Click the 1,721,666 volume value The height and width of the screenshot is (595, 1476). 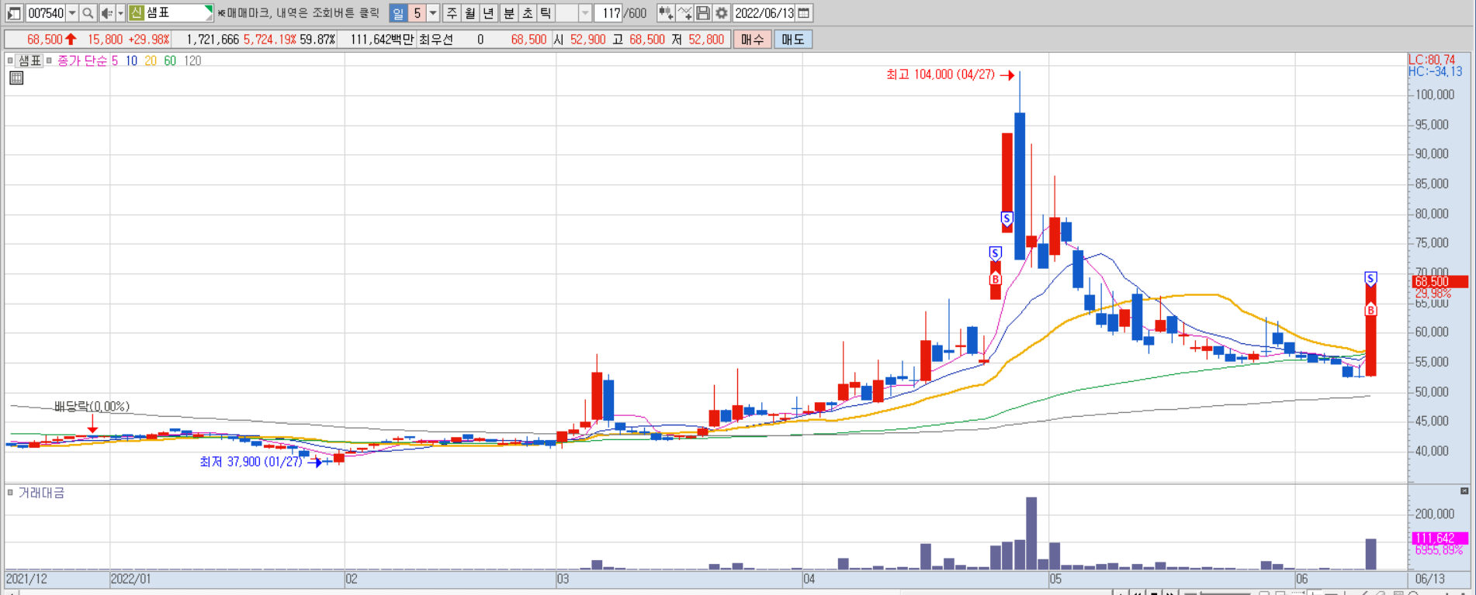(x=212, y=40)
